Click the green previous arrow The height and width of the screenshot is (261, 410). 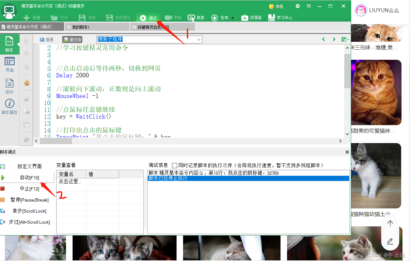pos(323,40)
